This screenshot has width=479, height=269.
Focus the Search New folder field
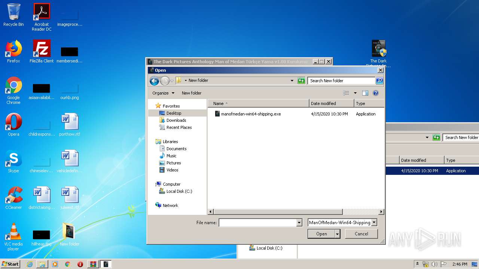pos(341,81)
